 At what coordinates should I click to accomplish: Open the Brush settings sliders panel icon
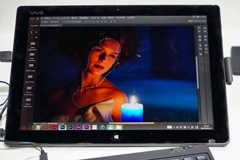click(x=200, y=49)
